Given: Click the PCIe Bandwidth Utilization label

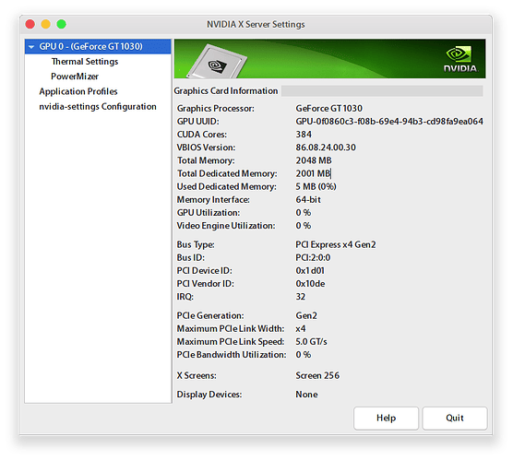Looking at the screenshot, I should 232,355.
